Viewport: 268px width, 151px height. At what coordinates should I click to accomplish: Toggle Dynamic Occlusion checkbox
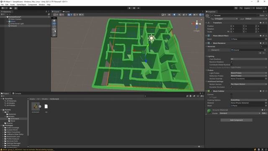click(x=232, y=87)
